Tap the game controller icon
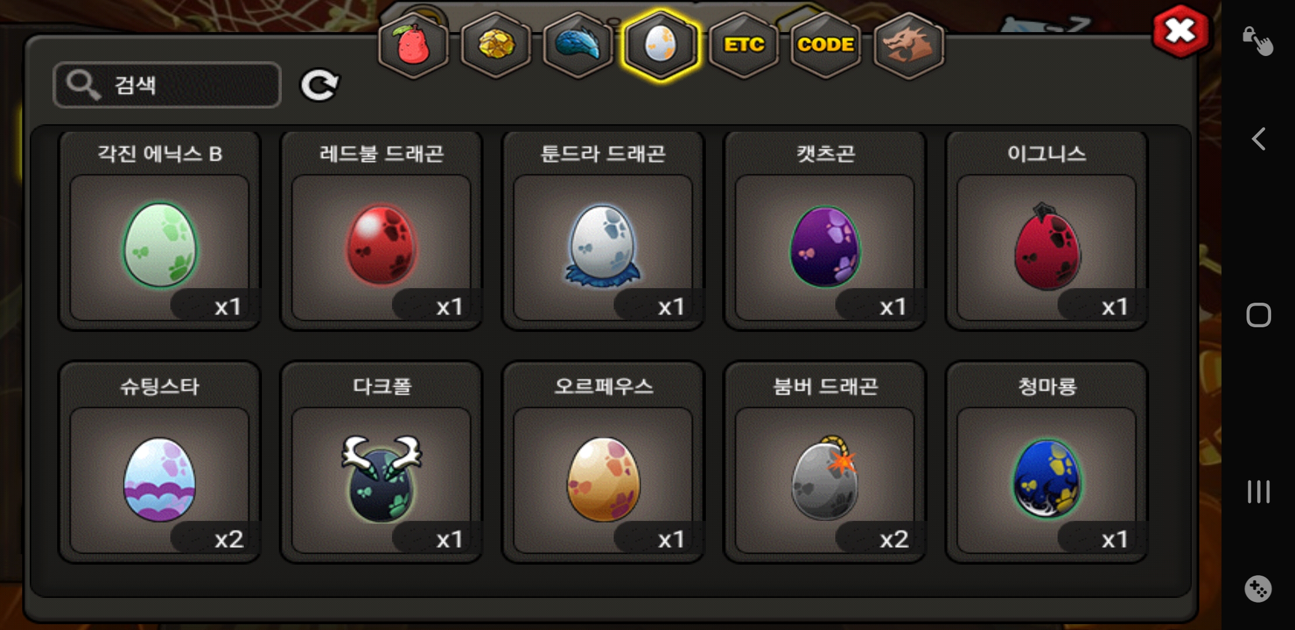Image resolution: width=1295 pixels, height=630 pixels. tap(1258, 589)
